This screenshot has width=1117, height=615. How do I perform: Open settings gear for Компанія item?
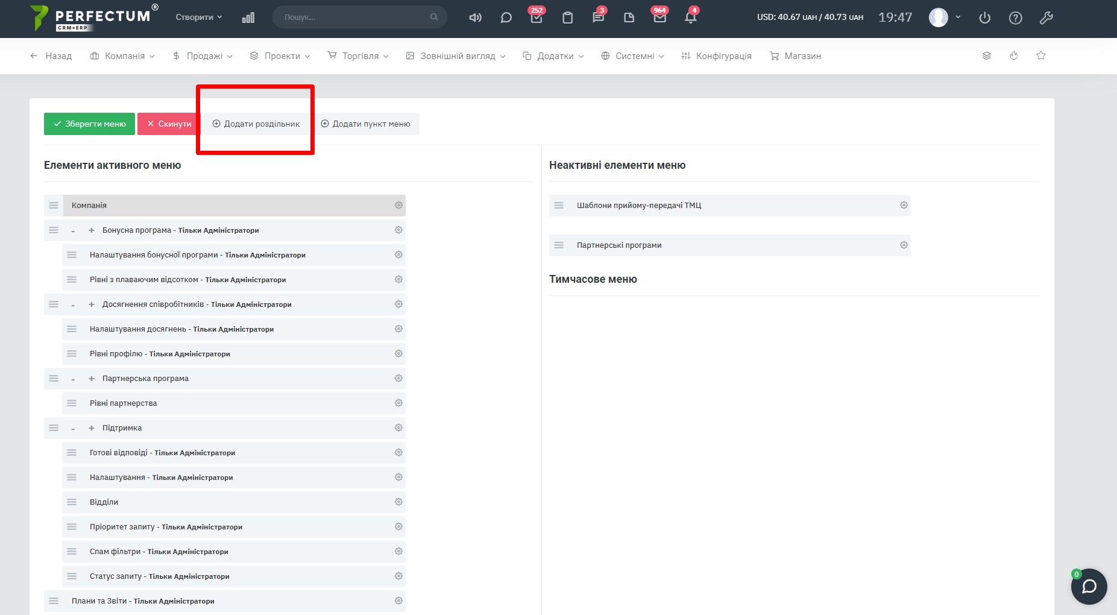click(398, 205)
